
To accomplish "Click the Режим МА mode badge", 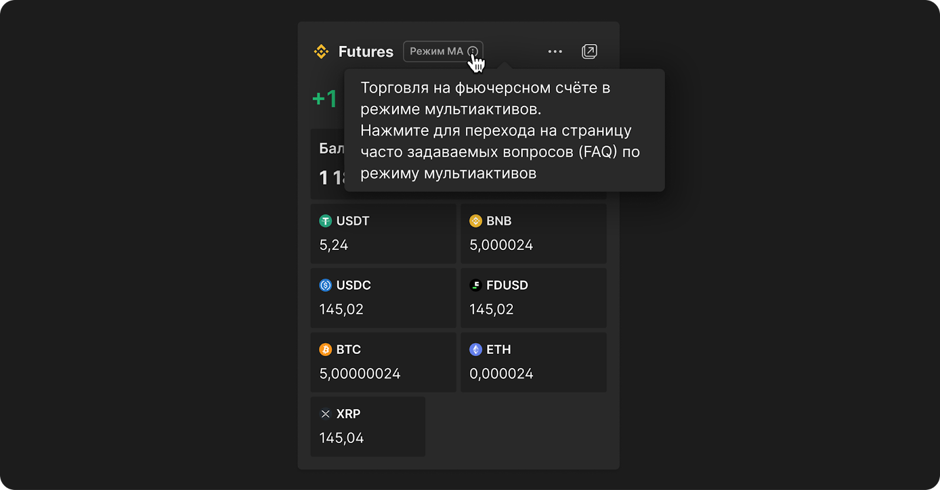I will (x=443, y=52).
